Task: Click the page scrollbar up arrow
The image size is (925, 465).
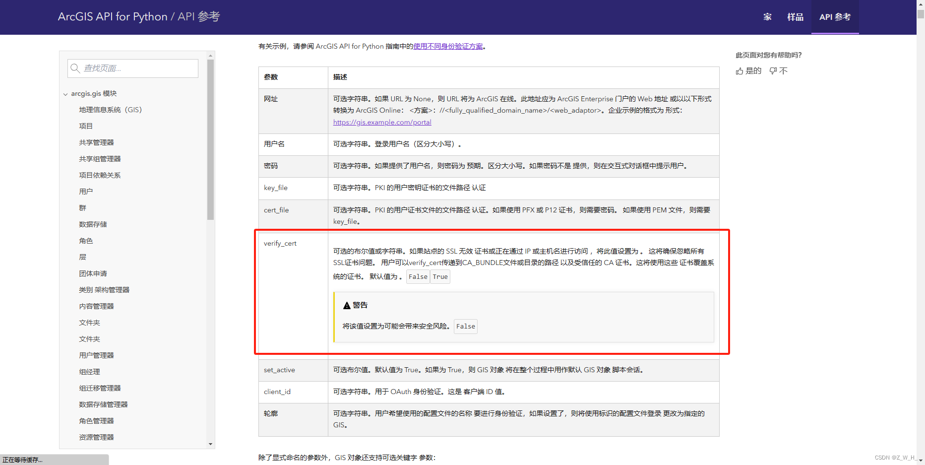Action: coord(921,4)
